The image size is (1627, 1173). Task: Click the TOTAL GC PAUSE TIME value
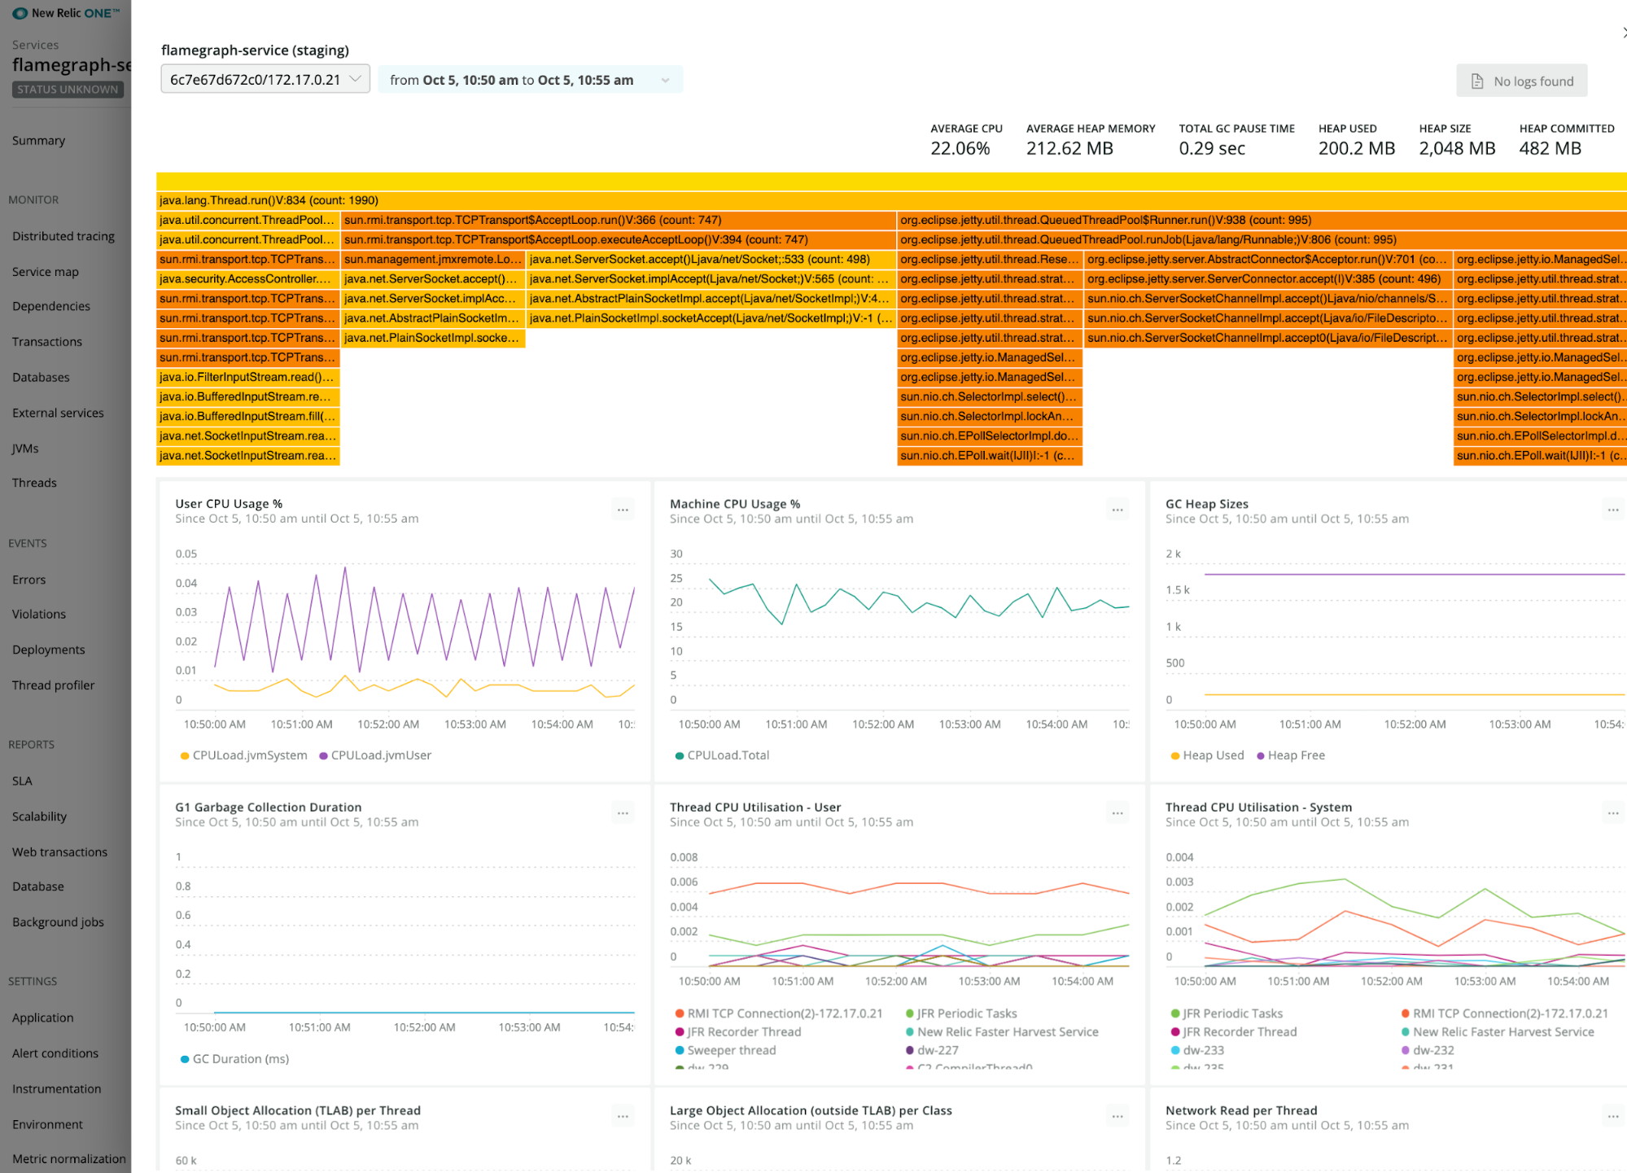click(x=1212, y=148)
